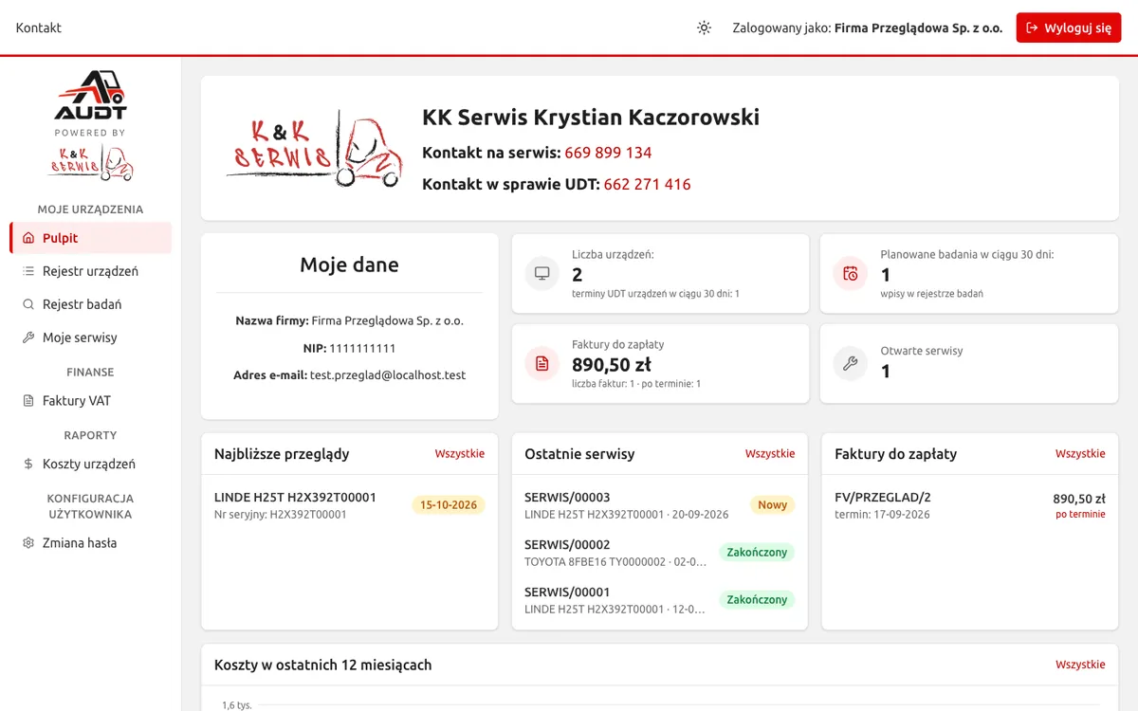Open the Liczba urządzeń summary card
The image size is (1138, 711).
pos(660,274)
